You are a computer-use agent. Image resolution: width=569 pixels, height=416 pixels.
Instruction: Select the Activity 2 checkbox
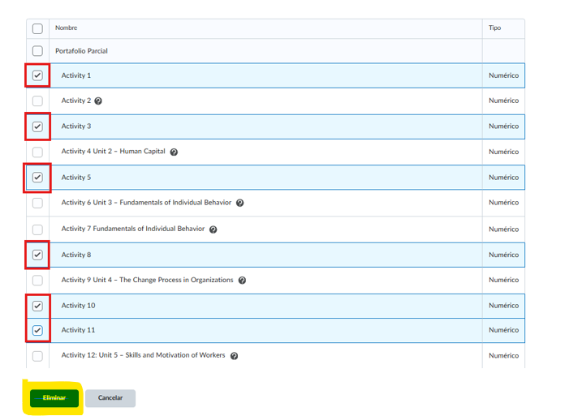point(37,101)
